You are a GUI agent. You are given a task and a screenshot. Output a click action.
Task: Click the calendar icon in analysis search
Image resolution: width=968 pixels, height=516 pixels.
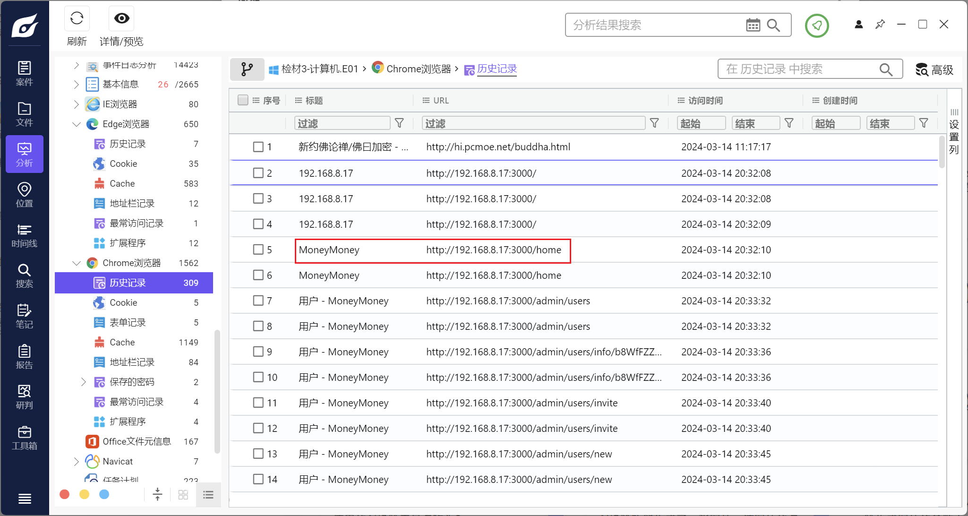pos(753,25)
